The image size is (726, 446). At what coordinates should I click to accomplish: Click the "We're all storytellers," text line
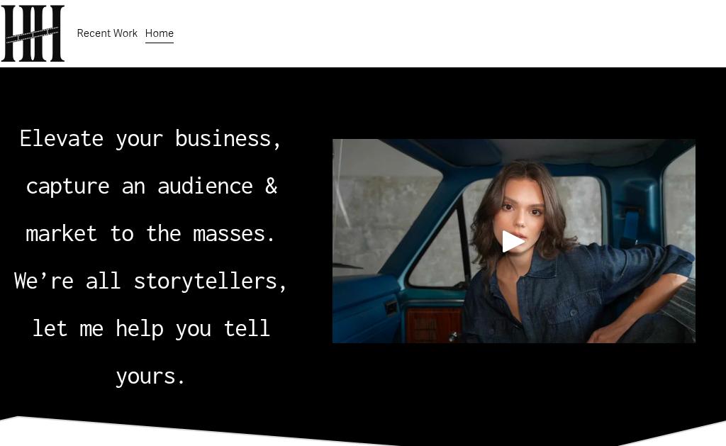(150, 281)
